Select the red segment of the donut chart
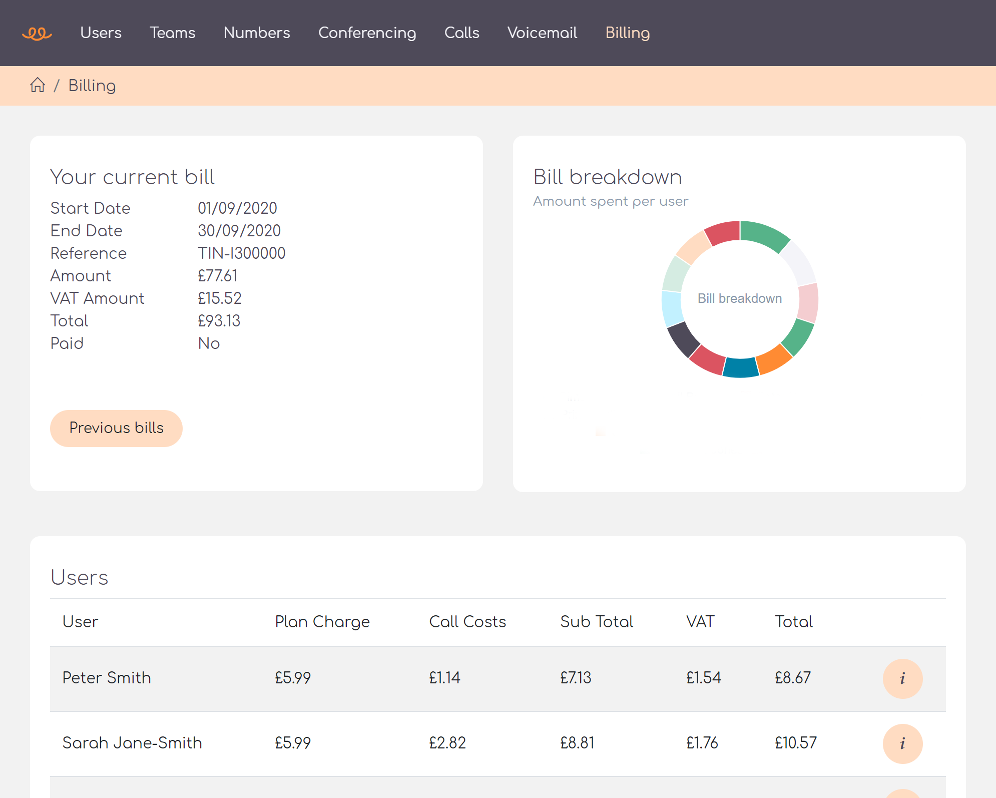This screenshot has width=996, height=798. coord(722,233)
